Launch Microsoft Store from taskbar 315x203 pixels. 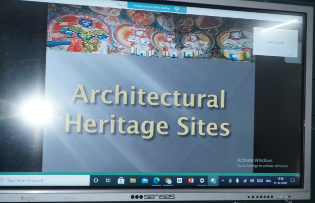pyautogui.click(x=121, y=181)
